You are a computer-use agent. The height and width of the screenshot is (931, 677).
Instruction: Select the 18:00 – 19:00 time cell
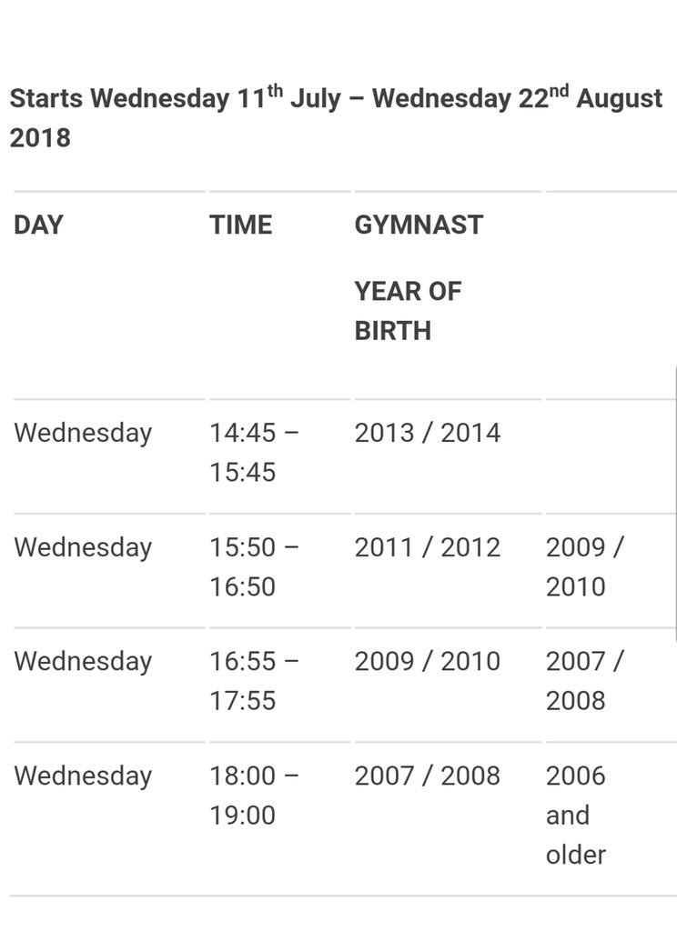point(254,796)
